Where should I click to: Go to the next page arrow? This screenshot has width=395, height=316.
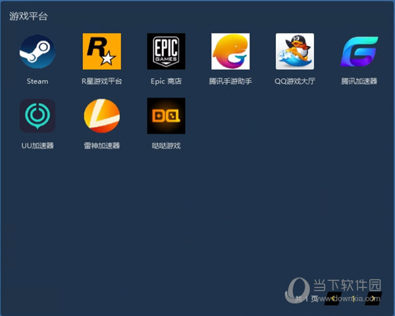373,298
